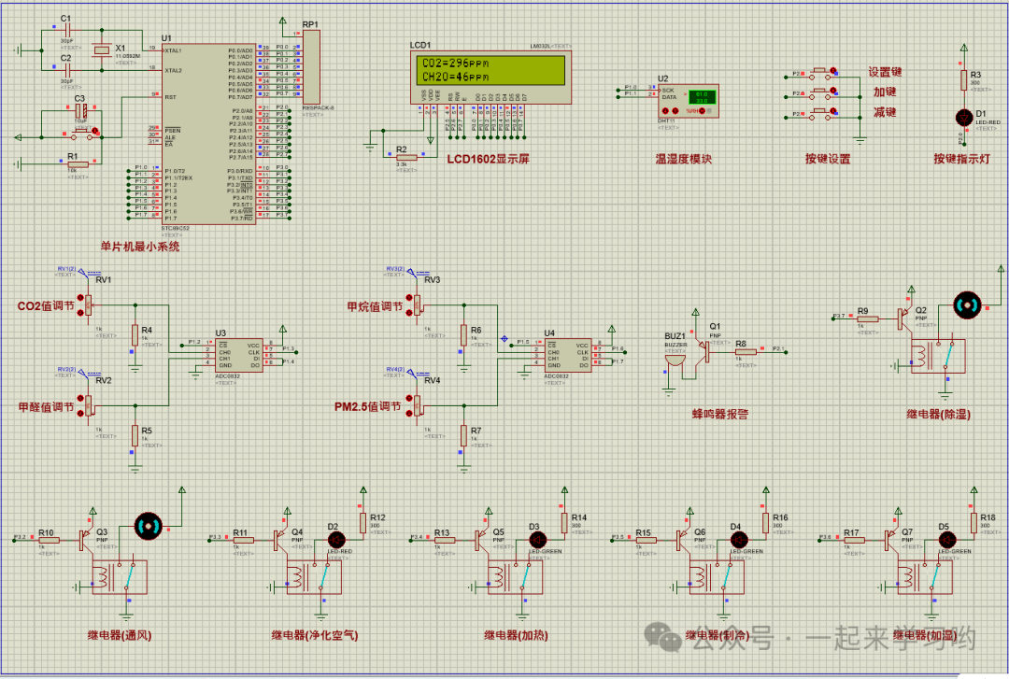The width and height of the screenshot is (1009, 679).
Task: Select transistor Q3
Action: [x=87, y=539]
